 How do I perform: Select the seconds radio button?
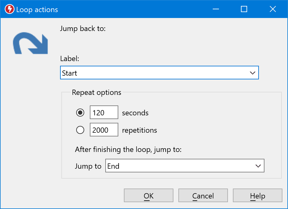point(80,113)
